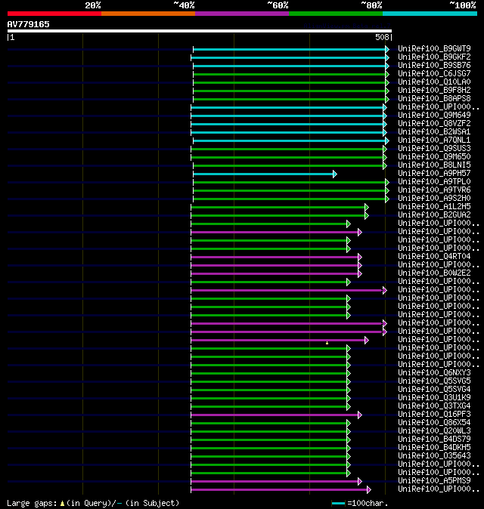Open hit UniRef100_C6JSG7
This screenshot has height=509, width=484.
pos(434,74)
